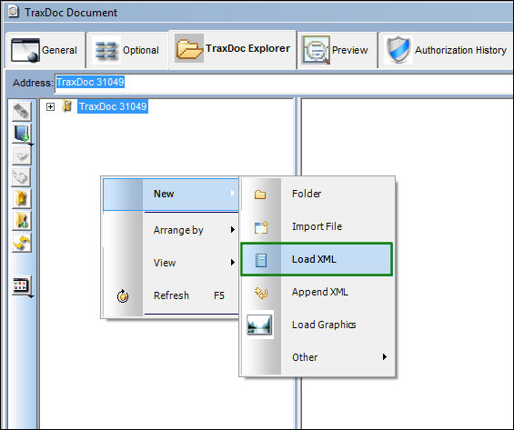Viewport: 514px width, 430px height.
Task: Switch to the General tab
Action: coord(45,50)
